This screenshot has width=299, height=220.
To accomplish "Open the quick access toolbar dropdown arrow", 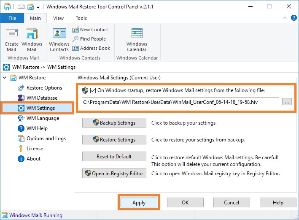I will pos(38,7).
